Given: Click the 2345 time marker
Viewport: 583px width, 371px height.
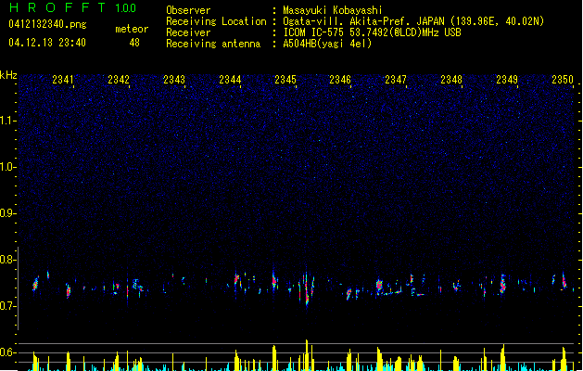Looking at the screenshot, I should point(285,80).
